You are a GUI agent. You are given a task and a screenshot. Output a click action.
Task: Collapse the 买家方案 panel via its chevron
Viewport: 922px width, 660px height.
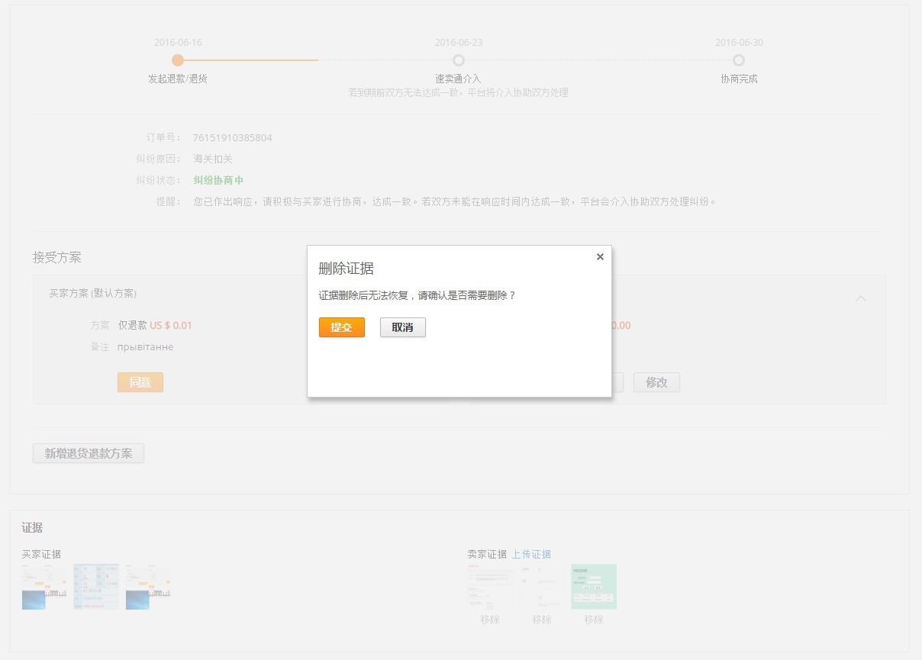861,299
